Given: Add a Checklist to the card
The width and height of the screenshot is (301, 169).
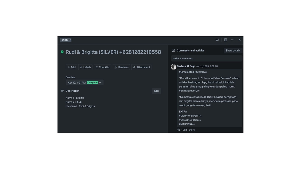Looking at the screenshot, I should (103, 67).
